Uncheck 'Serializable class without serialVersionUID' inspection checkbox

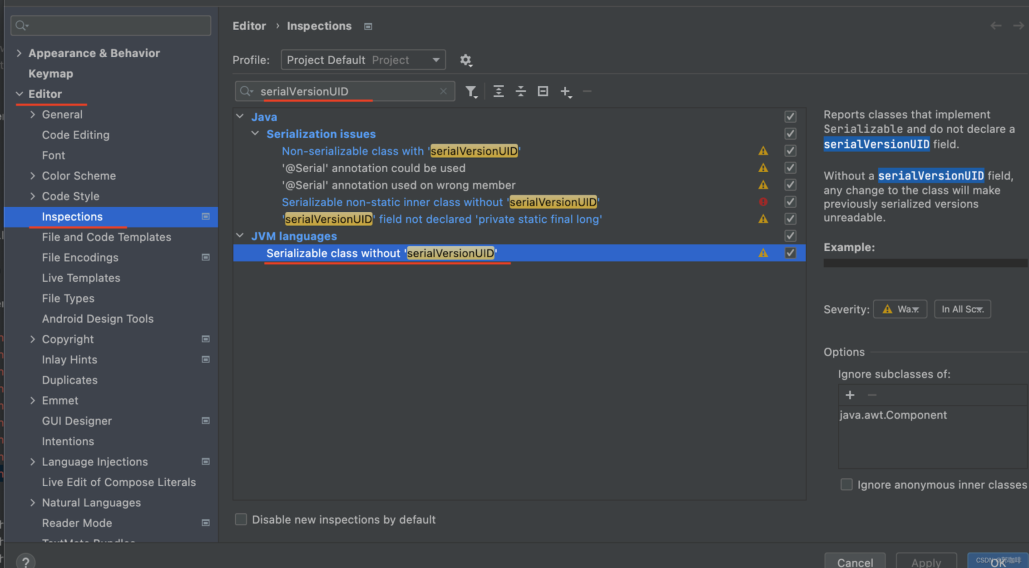(x=790, y=253)
